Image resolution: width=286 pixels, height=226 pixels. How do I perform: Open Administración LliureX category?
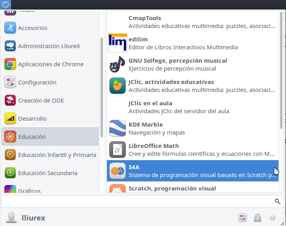pos(49,46)
